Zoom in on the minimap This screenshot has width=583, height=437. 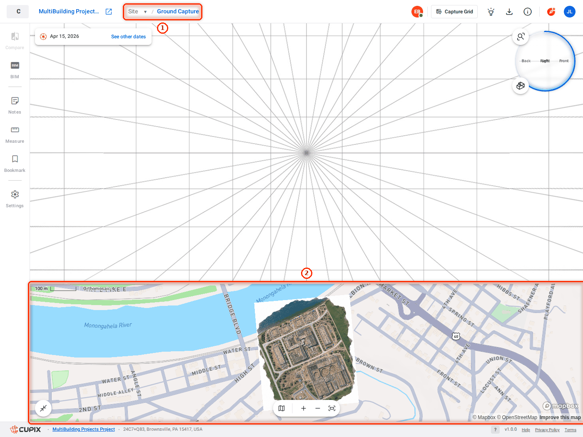[304, 408]
